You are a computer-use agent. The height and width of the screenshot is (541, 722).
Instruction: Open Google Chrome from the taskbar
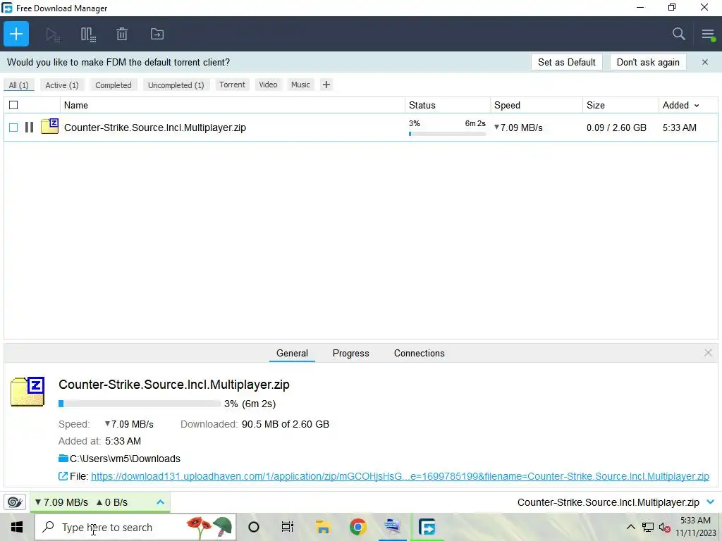[357, 527]
